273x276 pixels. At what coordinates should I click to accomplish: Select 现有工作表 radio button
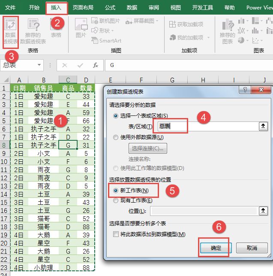click(x=115, y=200)
